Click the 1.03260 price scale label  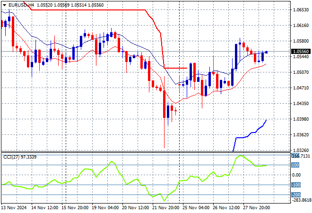[301, 150]
